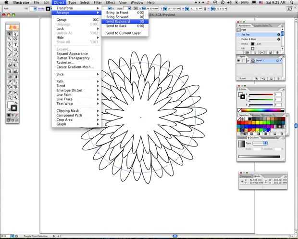Screen dimensions: 298x239
Task: Click the Apple menu logo
Action: (x=6, y=2)
